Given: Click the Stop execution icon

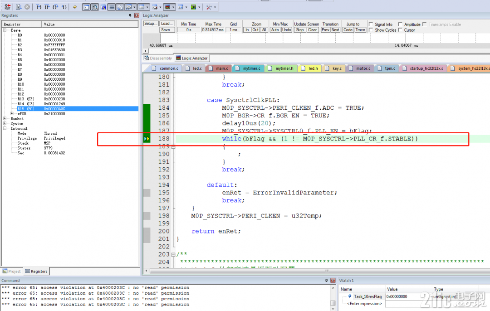Looking at the screenshot, I should pos(27,7).
